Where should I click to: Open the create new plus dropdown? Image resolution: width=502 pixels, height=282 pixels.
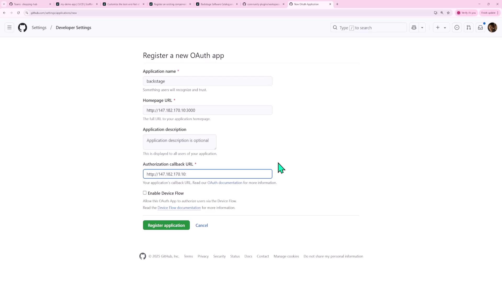tap(441, 27)
